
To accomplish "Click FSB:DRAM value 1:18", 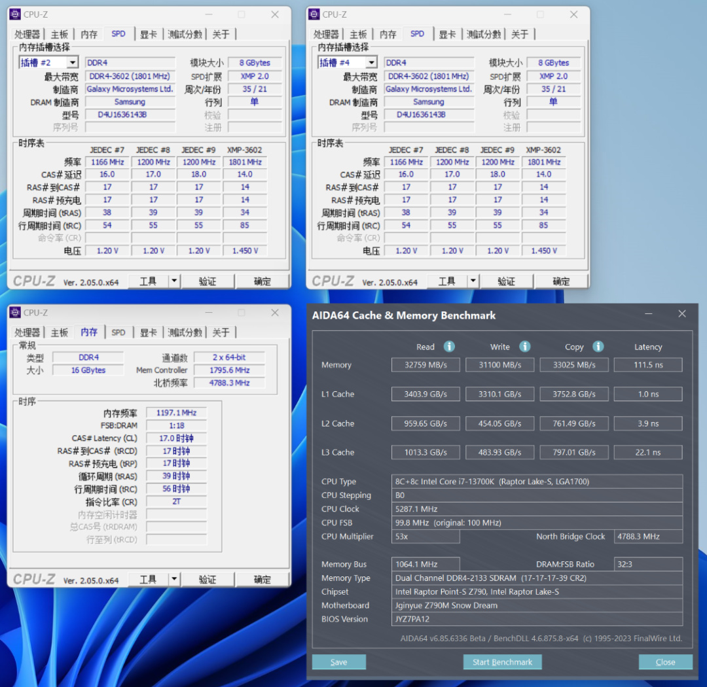I will [x=176, y=425].
